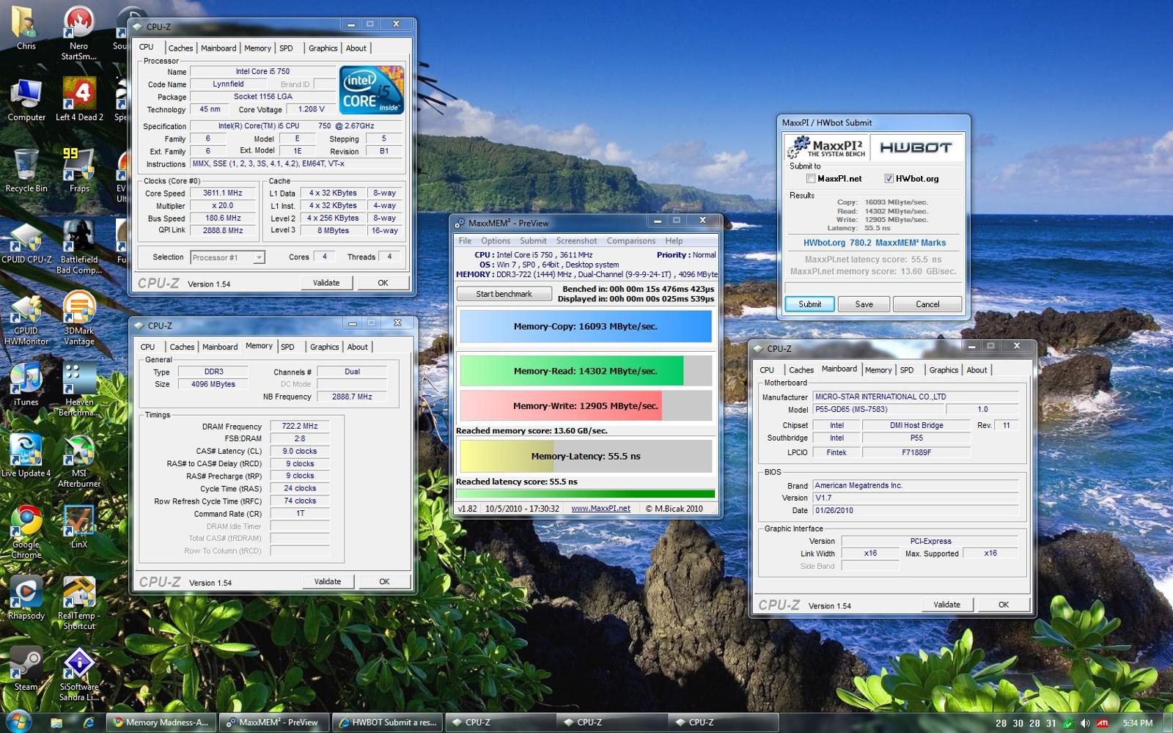
Task: Click the Core Speed value 3611.1 MHz
Action: click(x=223, y=194)
